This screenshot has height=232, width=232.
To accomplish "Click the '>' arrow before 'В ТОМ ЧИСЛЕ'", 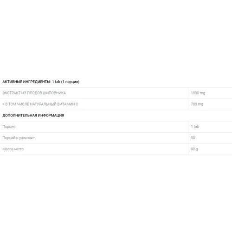I will [3, 104].
